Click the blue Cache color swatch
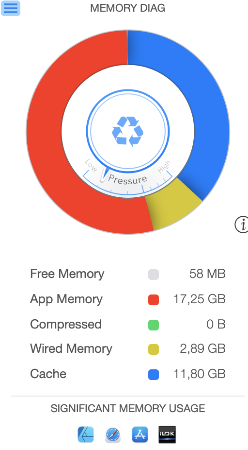 [154, 375]
